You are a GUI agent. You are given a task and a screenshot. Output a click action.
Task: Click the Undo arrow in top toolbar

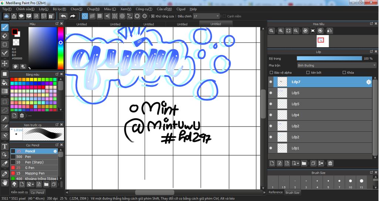[x=63, y=16]
